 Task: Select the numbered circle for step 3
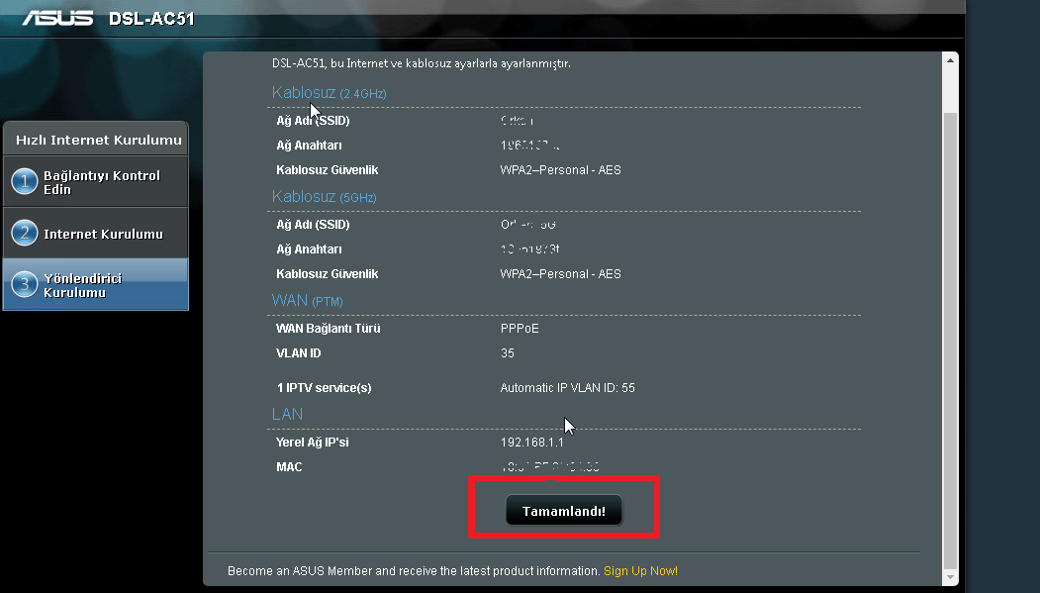[x=23, y=284]
